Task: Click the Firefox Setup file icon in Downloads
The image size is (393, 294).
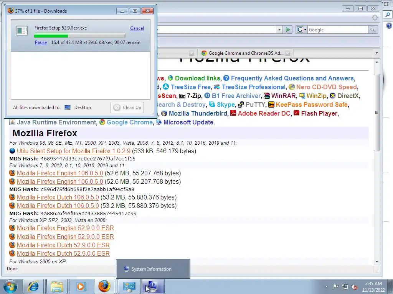Action: tap(22, 31)
